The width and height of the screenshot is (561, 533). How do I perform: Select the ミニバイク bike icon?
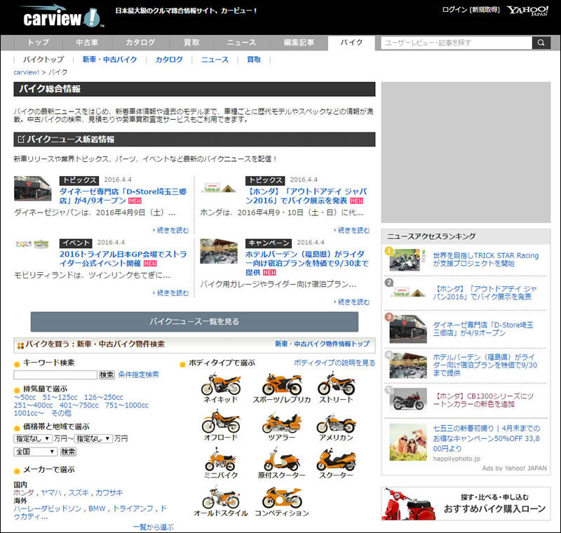tap(220, 459)
